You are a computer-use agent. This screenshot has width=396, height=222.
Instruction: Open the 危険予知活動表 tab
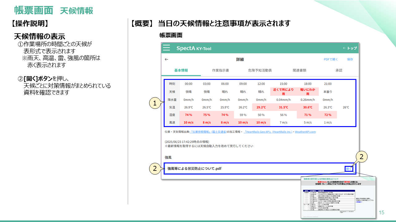pyautogui.click(x=260, y=70)
